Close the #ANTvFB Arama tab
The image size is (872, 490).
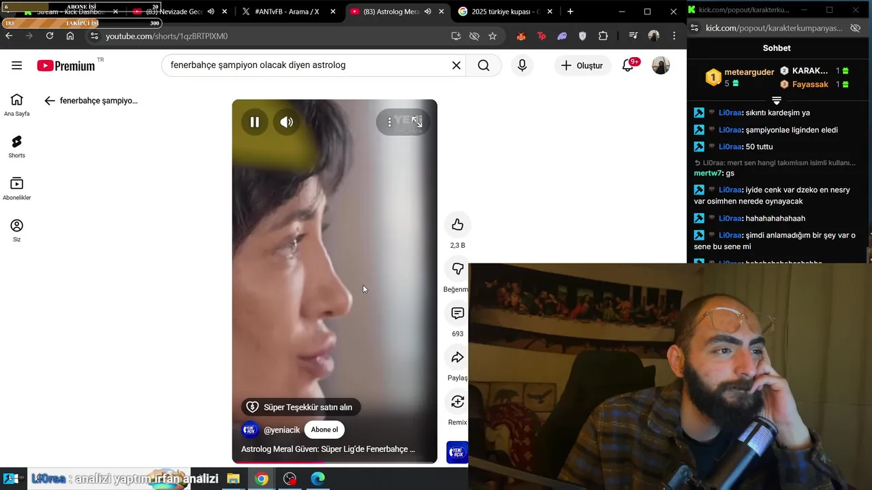pos(333,12)
